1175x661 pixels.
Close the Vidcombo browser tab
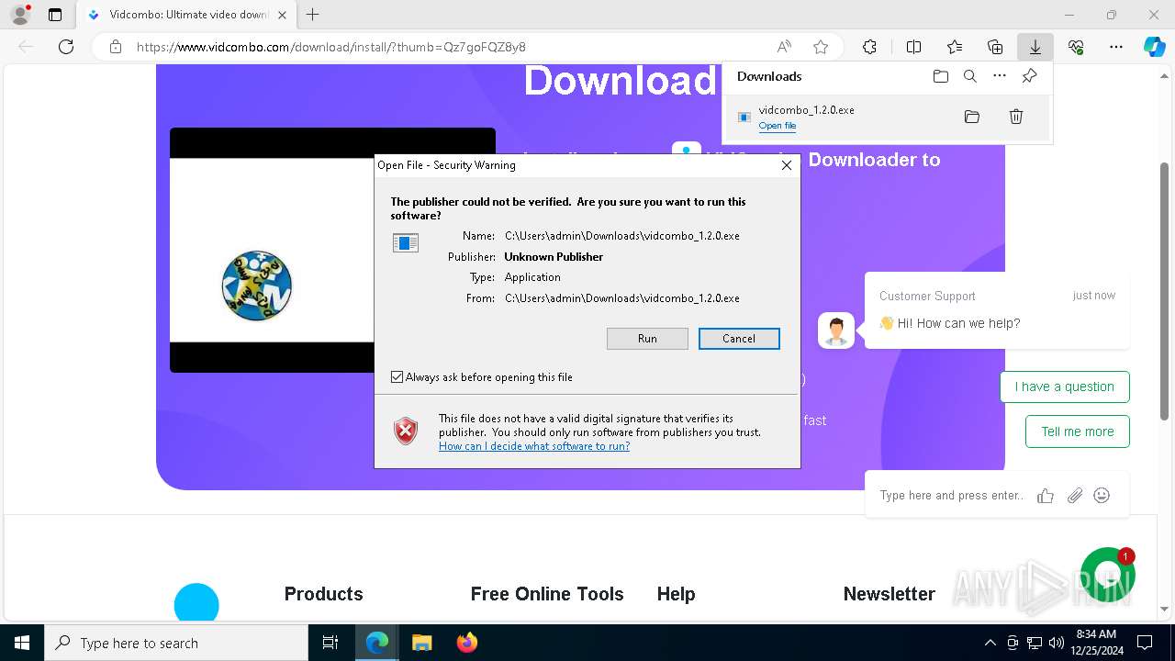(x=282, y=15)
